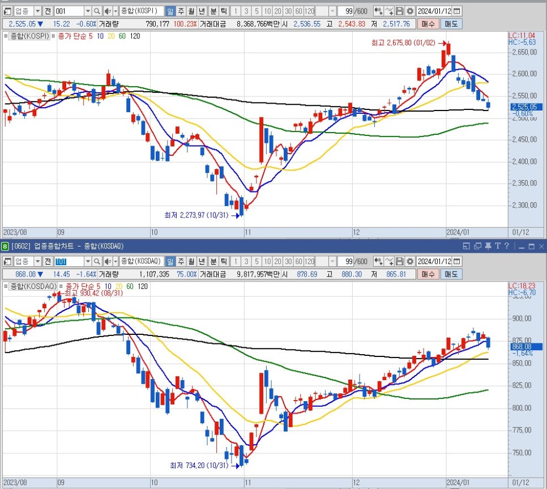
Task: Click the save disk icon in the KOSDAQ toolbar
Action: coord(400,261)
